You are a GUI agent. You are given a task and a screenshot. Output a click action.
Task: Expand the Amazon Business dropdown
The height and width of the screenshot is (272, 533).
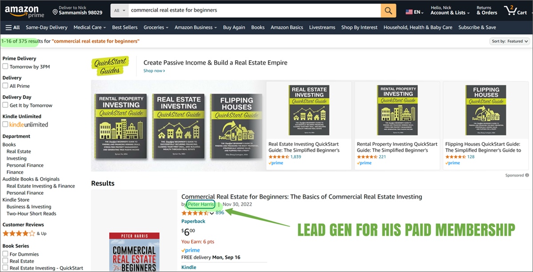(196, 27)
